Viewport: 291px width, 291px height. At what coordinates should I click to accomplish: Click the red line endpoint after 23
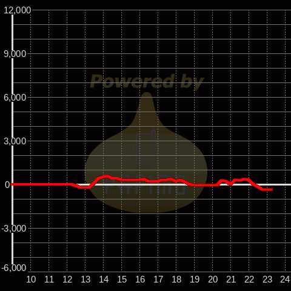[x=272, y=190]
